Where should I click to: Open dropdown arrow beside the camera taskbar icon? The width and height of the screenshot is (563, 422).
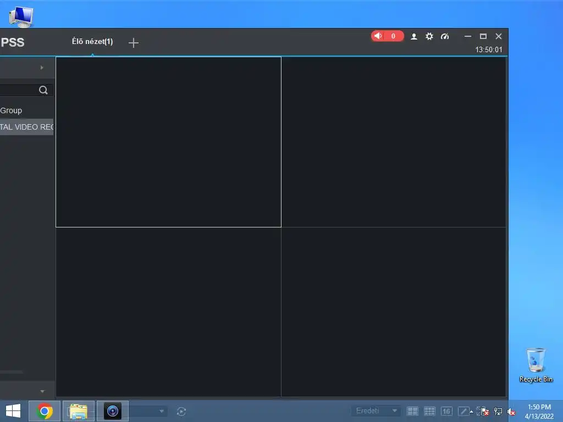[x=162, y=411]
